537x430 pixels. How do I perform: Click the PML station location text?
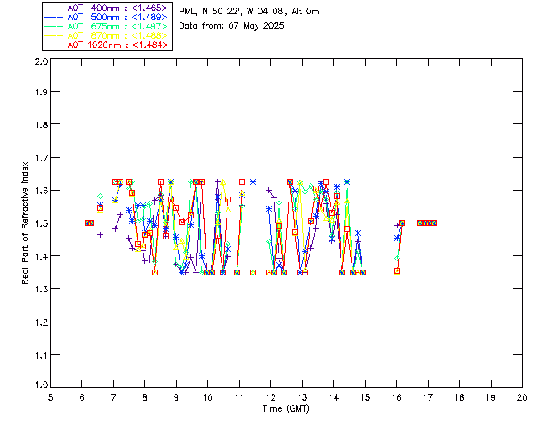(x=249, y=12)
